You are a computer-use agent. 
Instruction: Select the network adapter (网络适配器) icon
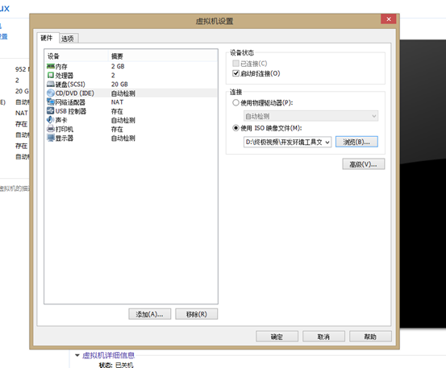tap(51, 102)
